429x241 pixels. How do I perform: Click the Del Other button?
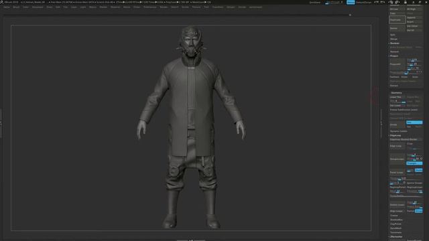click(414, 26)
